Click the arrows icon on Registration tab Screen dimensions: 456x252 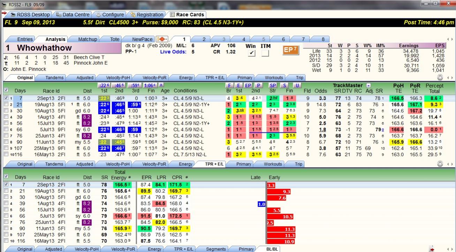133,15
